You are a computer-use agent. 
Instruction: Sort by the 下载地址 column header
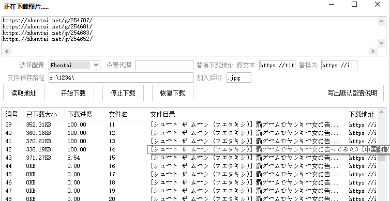[362, 114]
